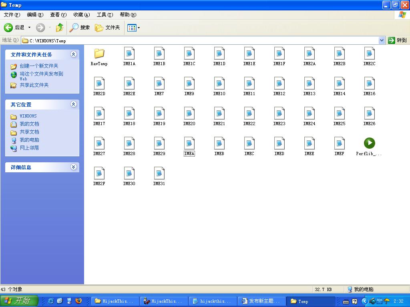
Task: Click the address bar path field
Action: 200,40
